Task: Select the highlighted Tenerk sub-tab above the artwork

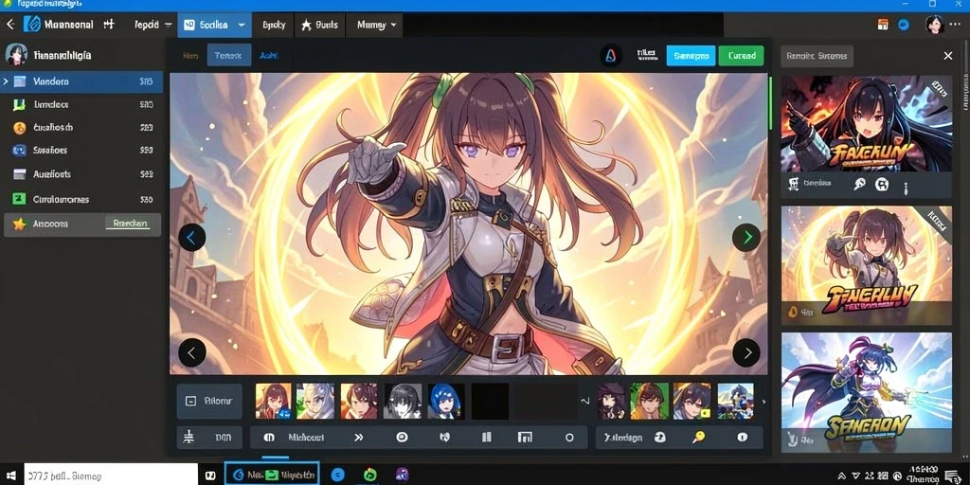Action: (x=229, y=55)
